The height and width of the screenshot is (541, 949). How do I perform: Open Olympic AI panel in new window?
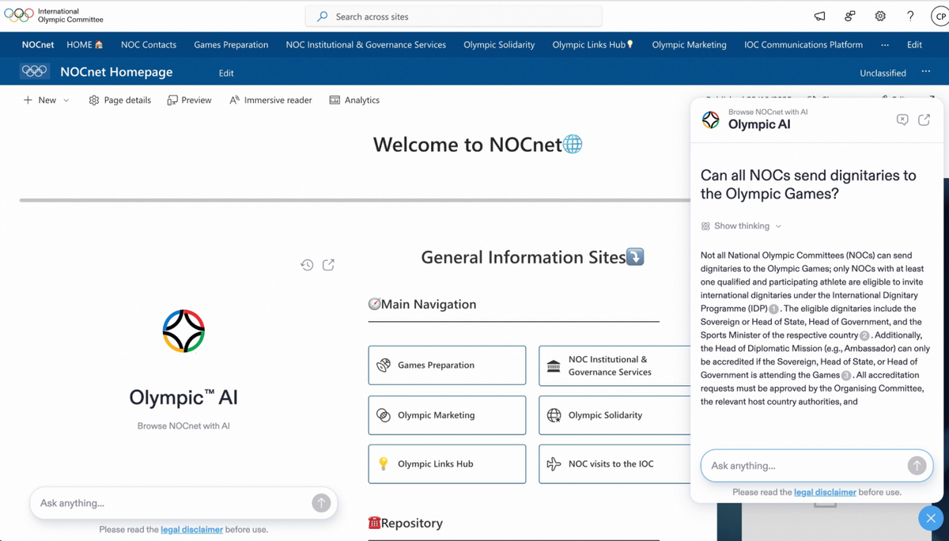tap(924, 119)
